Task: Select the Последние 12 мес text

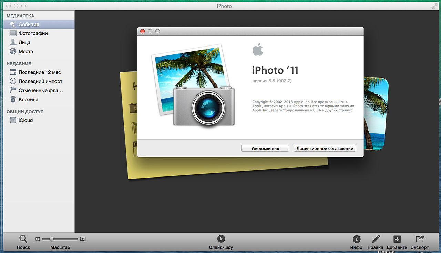Action: (40, 72)
